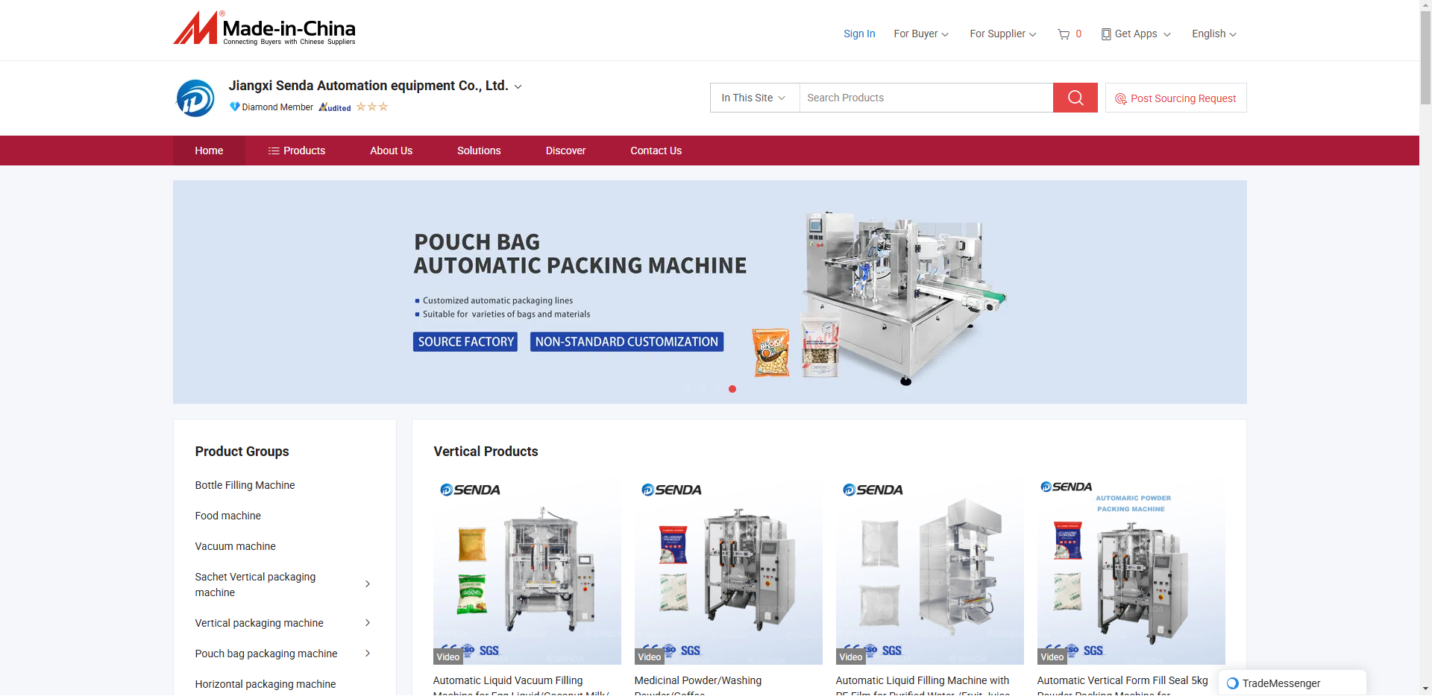Open the About Us tab

392,151
